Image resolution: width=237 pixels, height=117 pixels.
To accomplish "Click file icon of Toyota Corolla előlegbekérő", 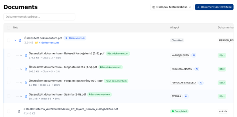I will point(19,111).
